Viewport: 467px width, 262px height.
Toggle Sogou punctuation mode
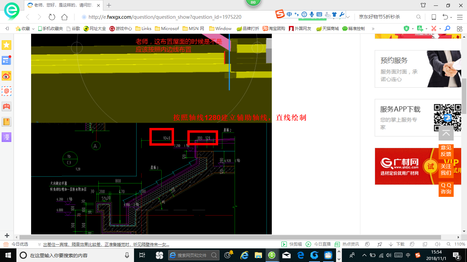pos(296,14)
